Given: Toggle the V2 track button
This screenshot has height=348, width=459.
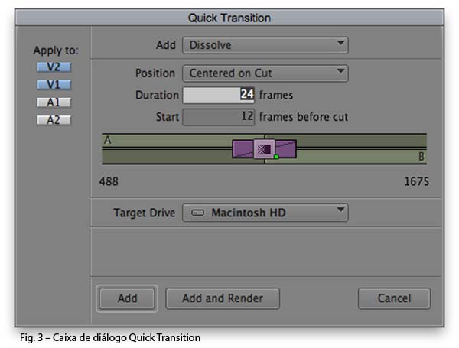Looking at the screenshot, I should pyautogui.click(x=53, y=67).
